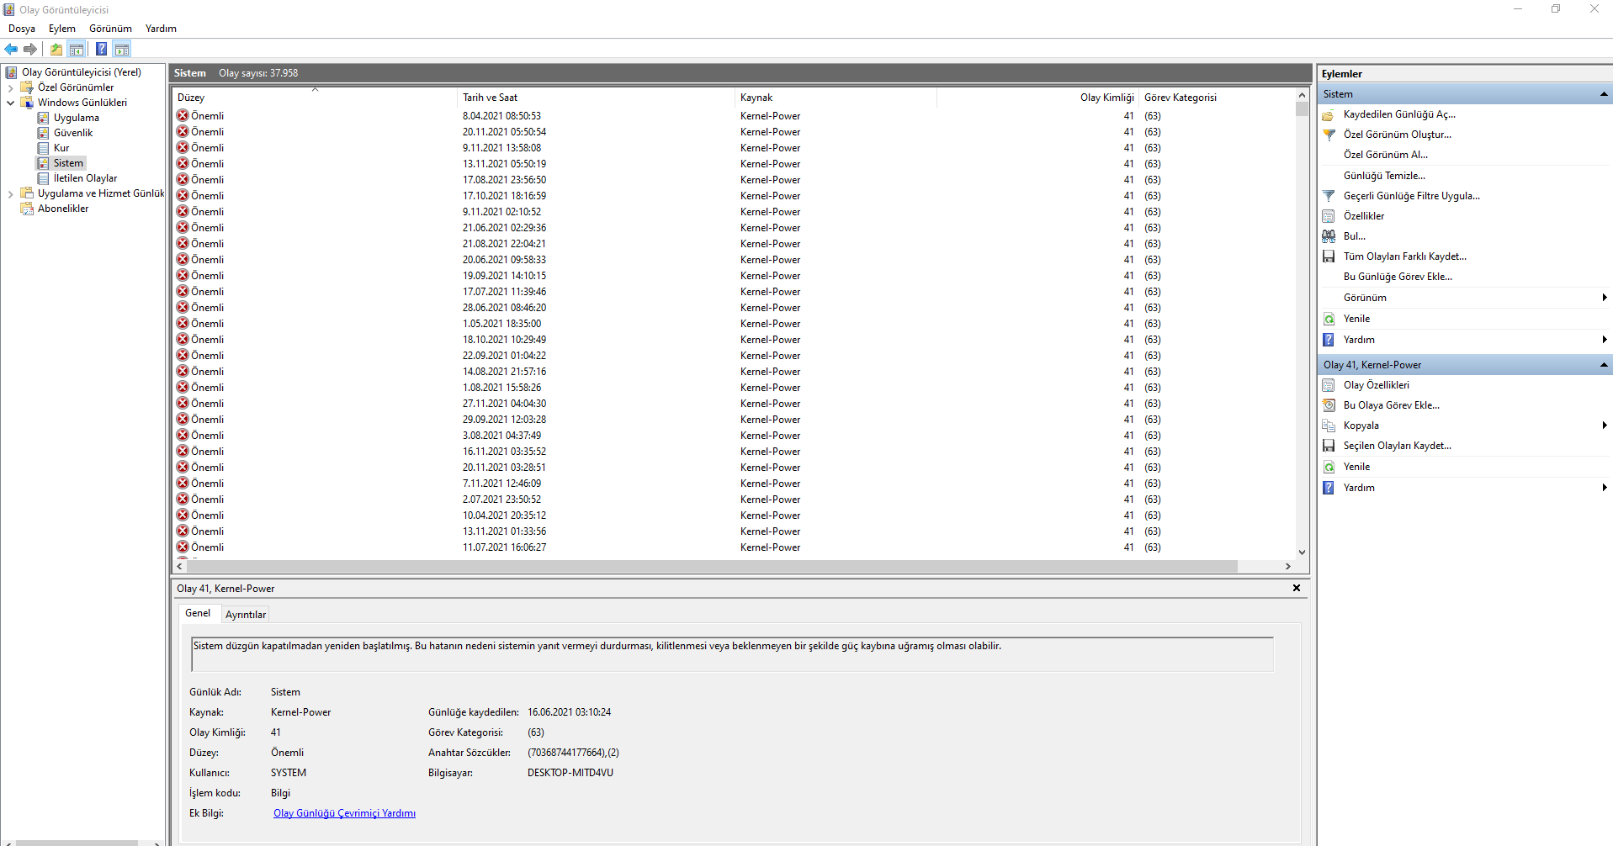Open Kaydedilen Günlüğü Aç action
Screen dimensions: 1613x846
pyautogui.click(x=1399, y=114)
